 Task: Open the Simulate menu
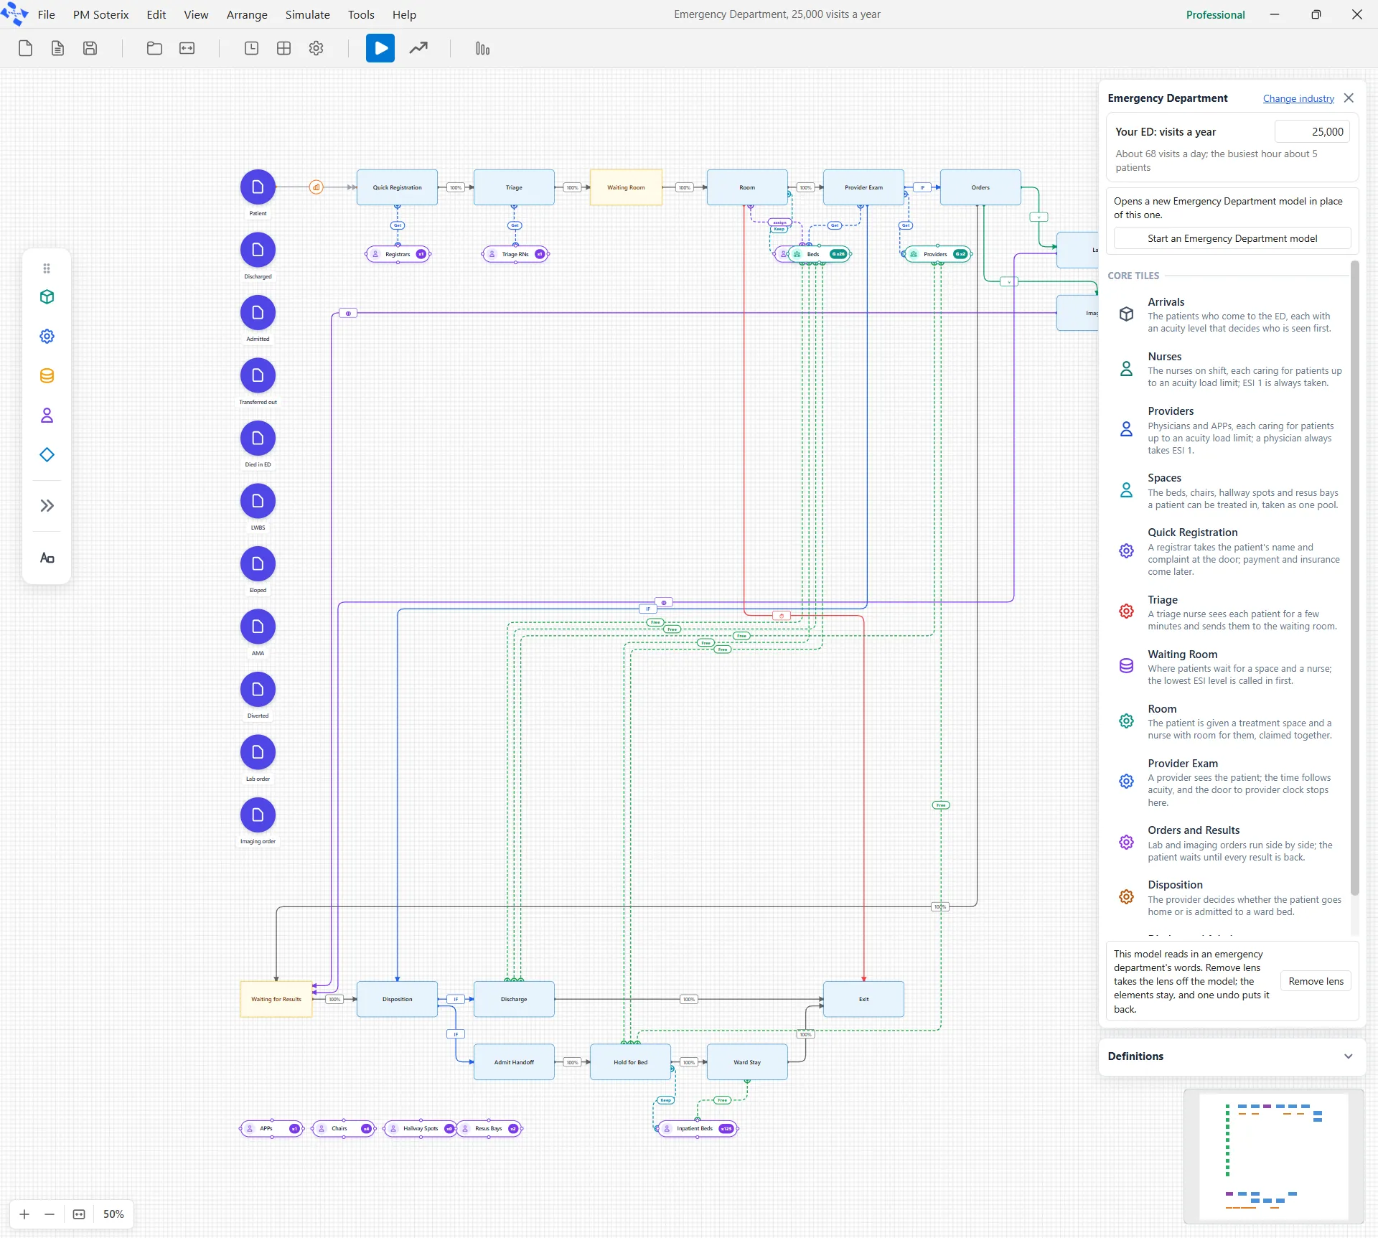[x=307, y=14]
